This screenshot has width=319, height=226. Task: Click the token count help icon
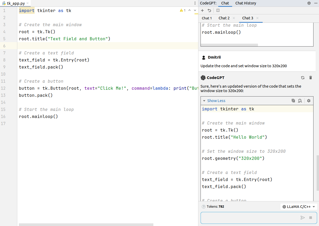pyautogui.click(x=204, y=207)
